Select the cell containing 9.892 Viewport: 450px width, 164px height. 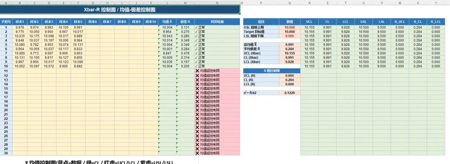(78, 66)
